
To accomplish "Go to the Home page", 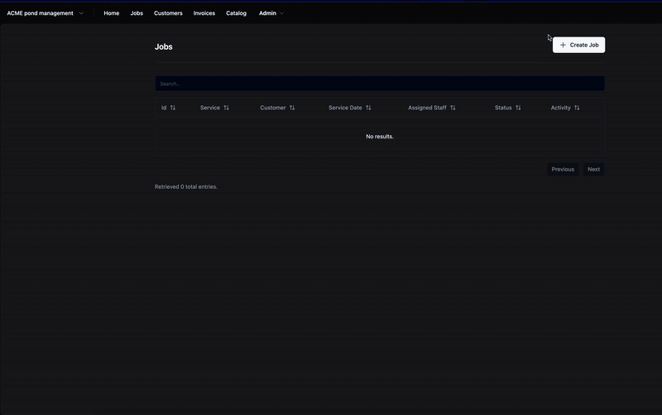I will click(x=112, y=13).
